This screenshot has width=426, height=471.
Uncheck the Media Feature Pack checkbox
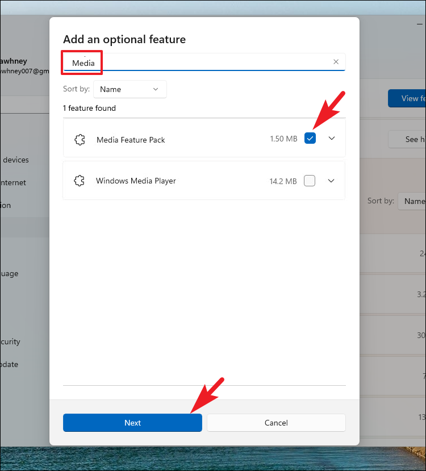pos(310,138)
